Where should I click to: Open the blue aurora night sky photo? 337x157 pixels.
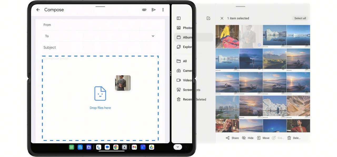click(275, 126)
